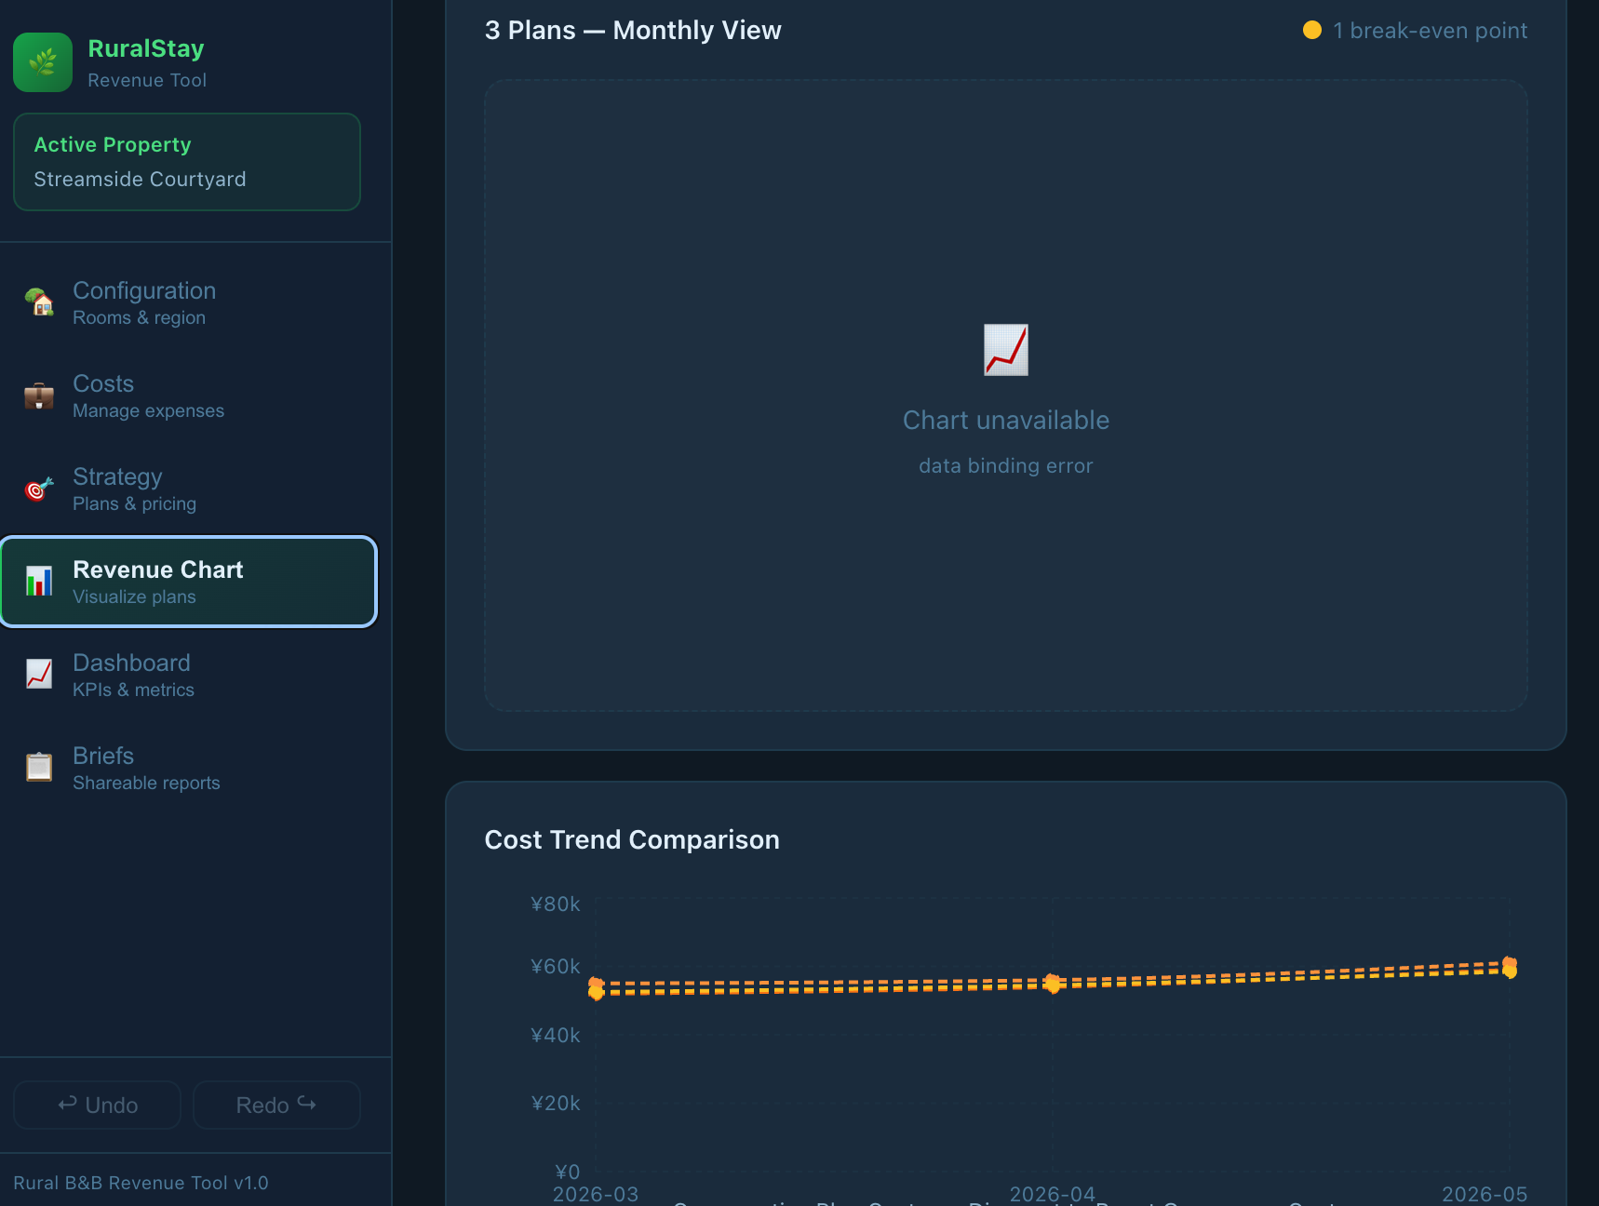The height and width of the screenshot is (1206, 1599).
Task: Click the Configuration house icon
Action: pos(39,302)
